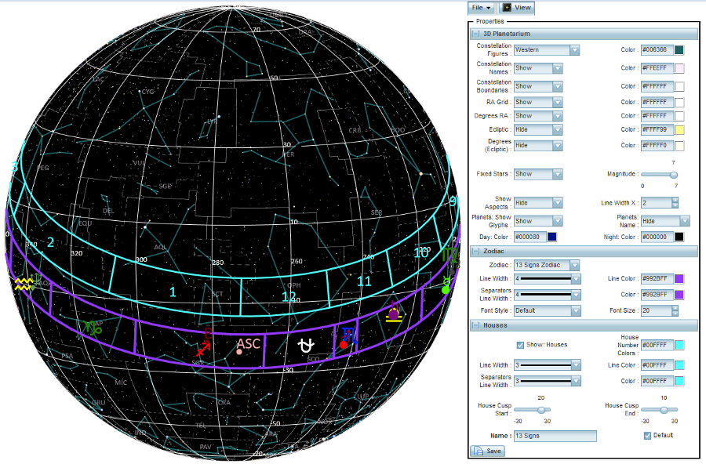This screenshot has width=706, height=464.
Task: Collapse the Houses section header
Action: tap(475, 324)
